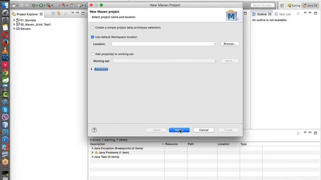Maximize the Outline panel
This screenshot has height=180, width=321.
click(x=315, y=13)
